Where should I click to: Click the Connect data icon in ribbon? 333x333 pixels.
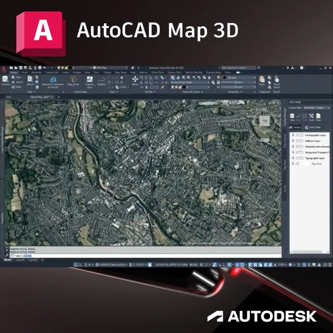pos(5,80)
